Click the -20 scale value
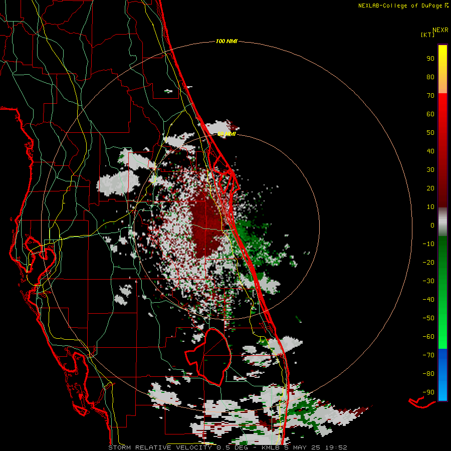The image size is (451, 451). (x=428, y=263)
